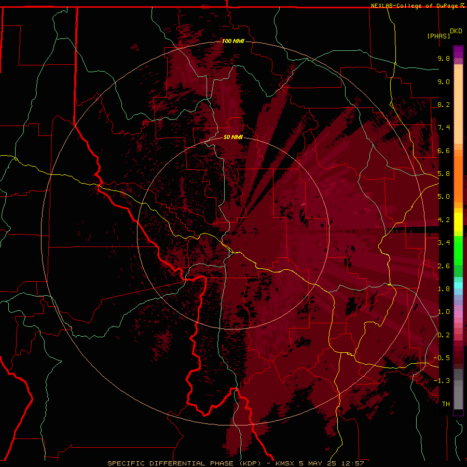Click the KMSX station identifier in the caption

click(285, 463)
